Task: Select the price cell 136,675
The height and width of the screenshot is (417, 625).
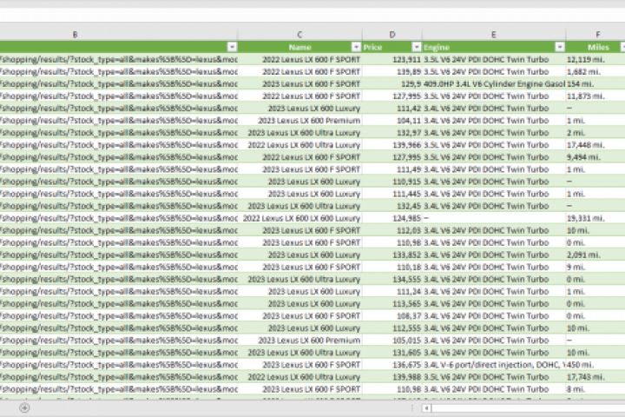Action: pos(391,365)
